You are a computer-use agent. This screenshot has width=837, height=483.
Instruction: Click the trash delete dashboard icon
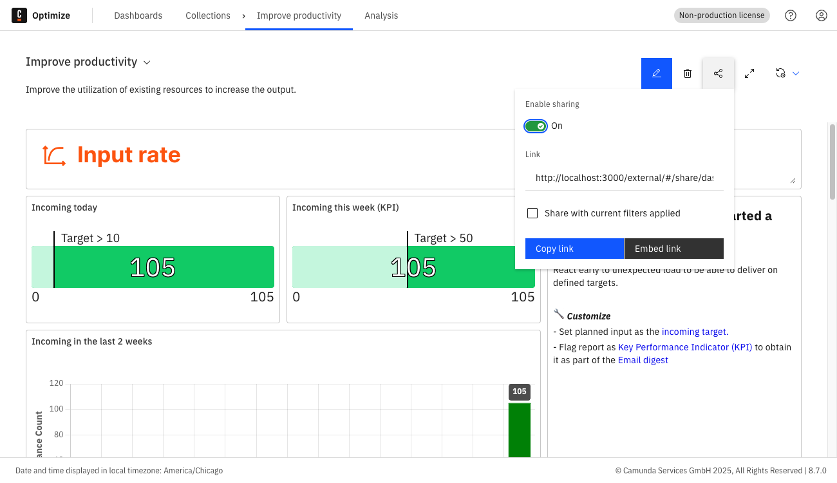[x=688, y=73]
